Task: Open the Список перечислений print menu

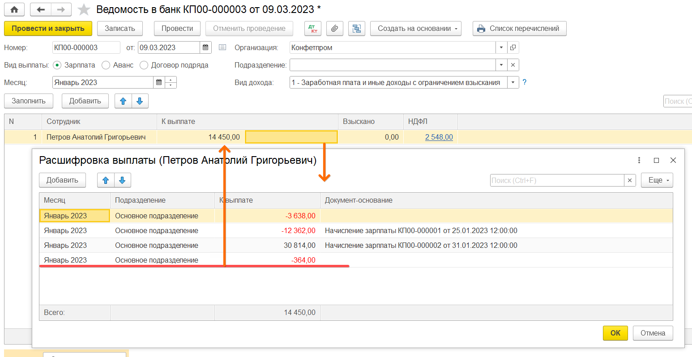Action: (519, 29)
